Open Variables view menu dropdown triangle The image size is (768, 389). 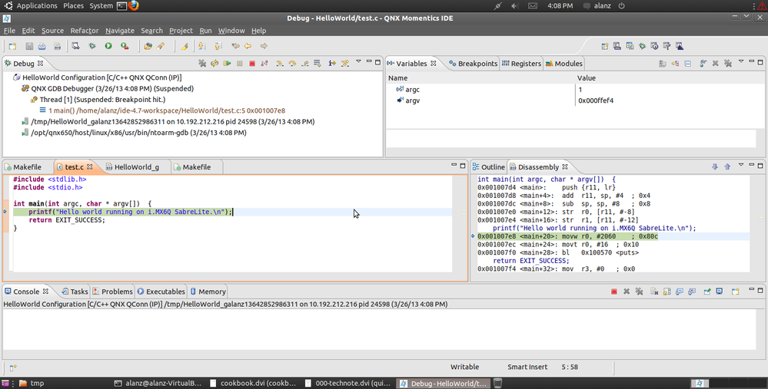tap(741, 61)
